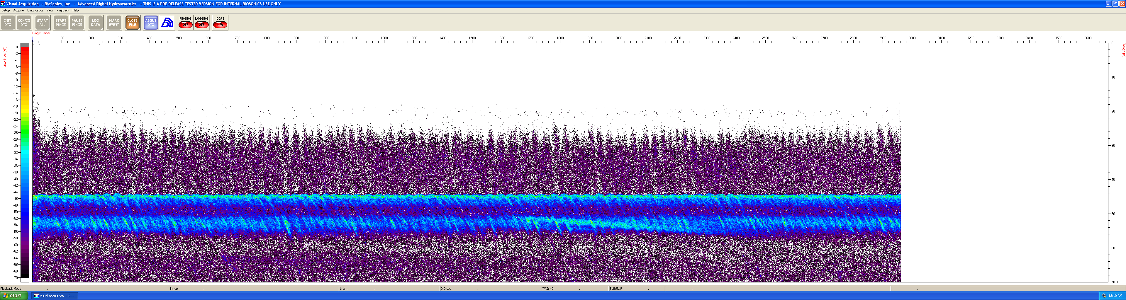Click the START PINGS button
Viewport: 1126px width, 300px height.
[x=61, y=22]
